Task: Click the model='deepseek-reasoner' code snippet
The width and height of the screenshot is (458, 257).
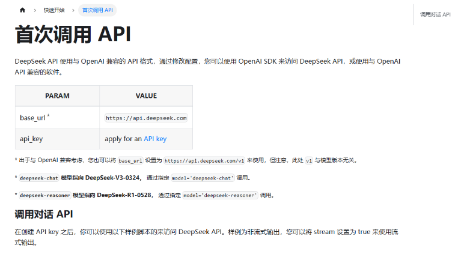Action: tap(221, 195)
